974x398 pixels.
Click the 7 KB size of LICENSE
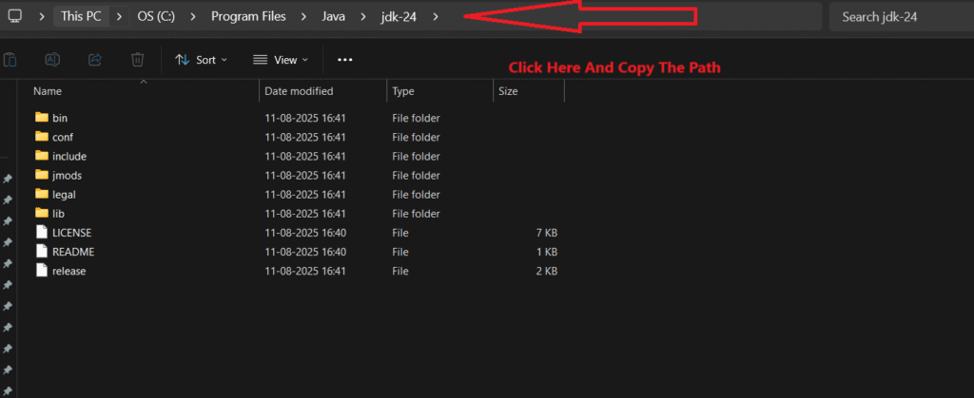pyautogui.click(x=547, y=233)
